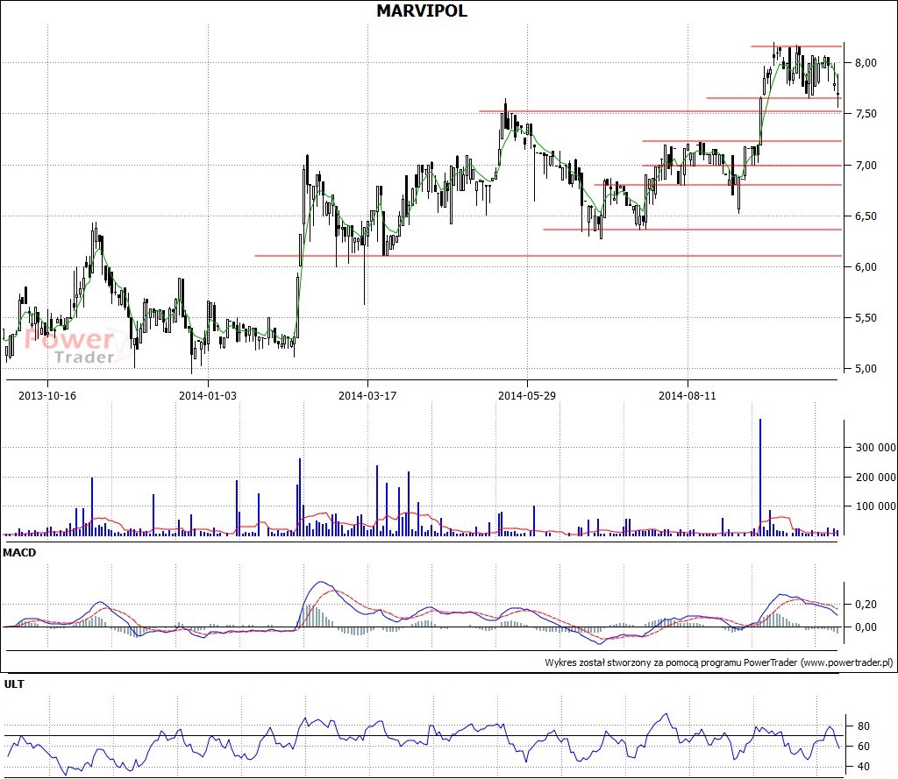Click the ULT indicator label
898x779 pixels.
click(x=14, y=684)
